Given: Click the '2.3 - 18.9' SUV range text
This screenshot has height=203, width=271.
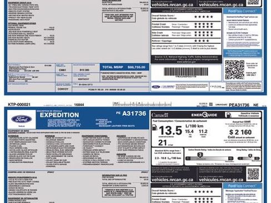Looking at the screenshot, I should [x=168, y=158].
